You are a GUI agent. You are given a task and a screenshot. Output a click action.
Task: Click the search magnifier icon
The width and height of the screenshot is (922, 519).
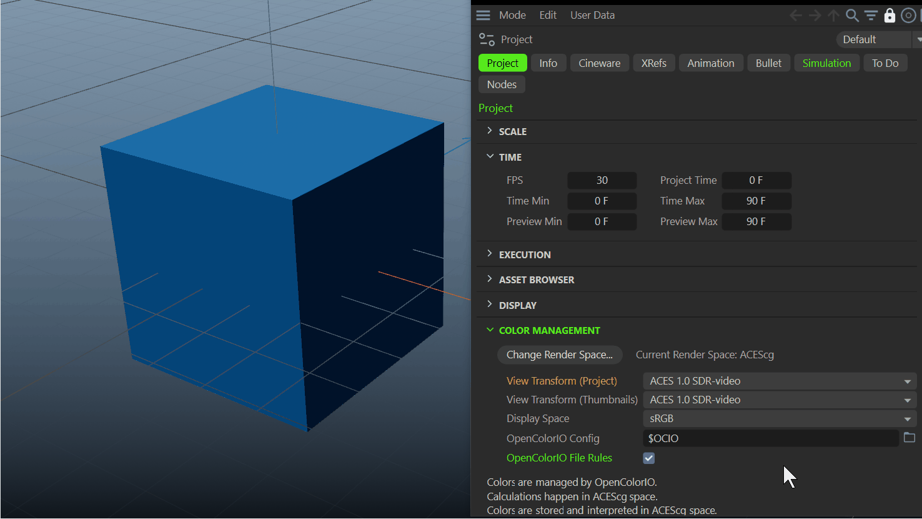(852, 15)
